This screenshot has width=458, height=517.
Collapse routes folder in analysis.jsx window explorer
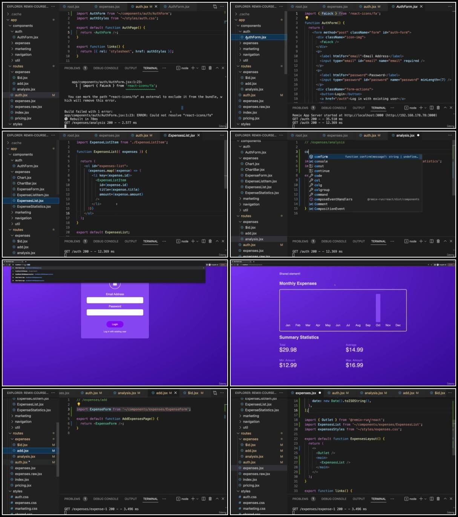(x=246, y=216)
